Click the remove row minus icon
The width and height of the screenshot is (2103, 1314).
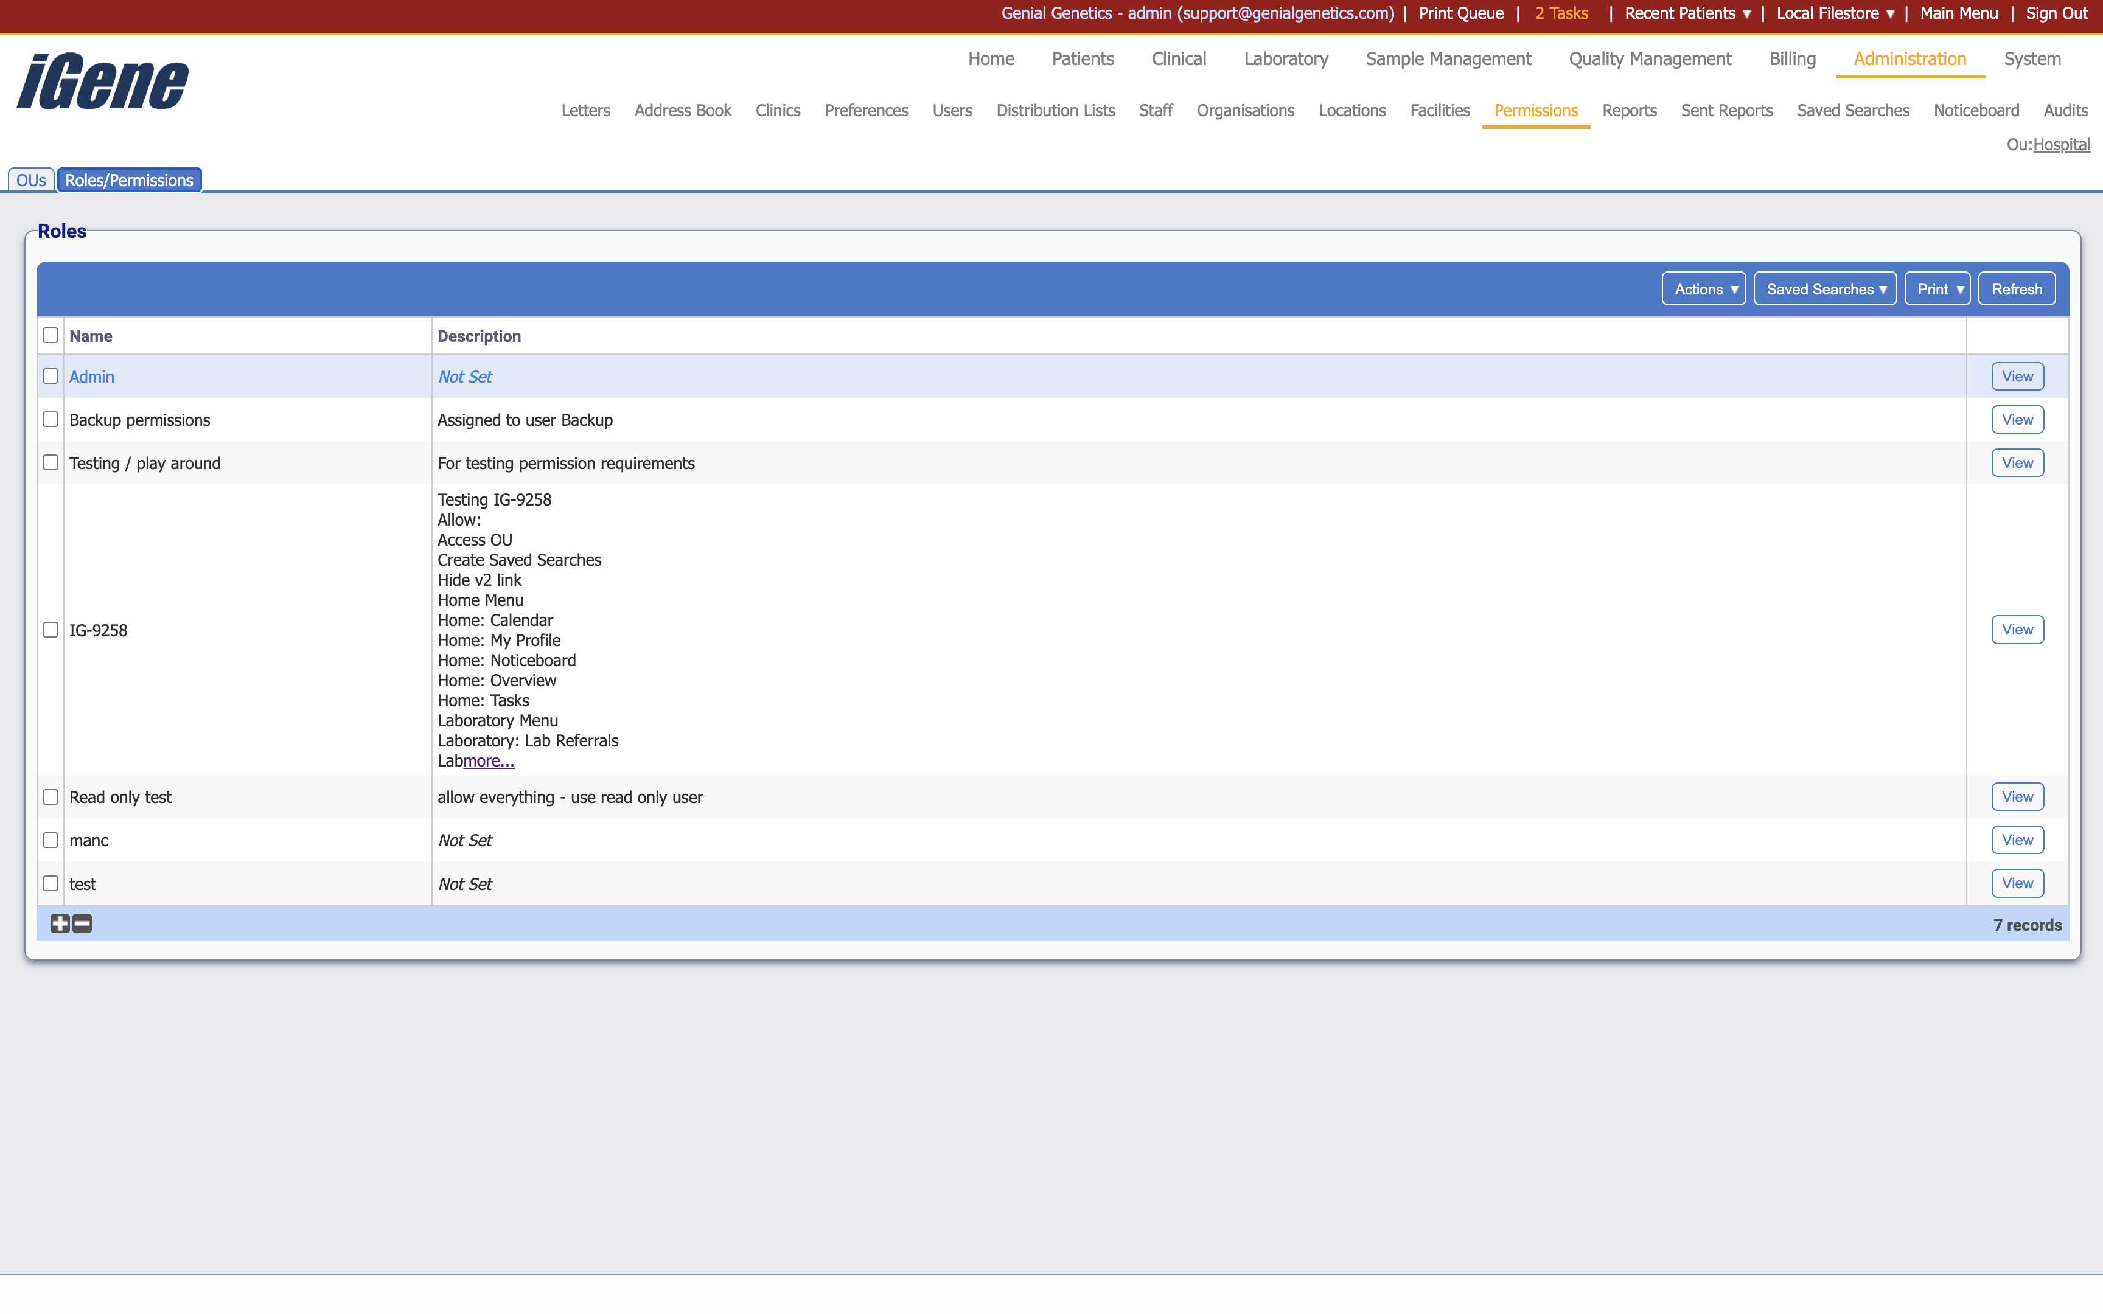click(x=82, y=924)
